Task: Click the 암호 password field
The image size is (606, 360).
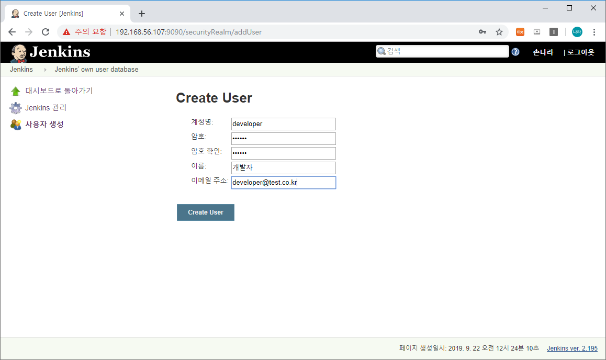Action: 283,139
